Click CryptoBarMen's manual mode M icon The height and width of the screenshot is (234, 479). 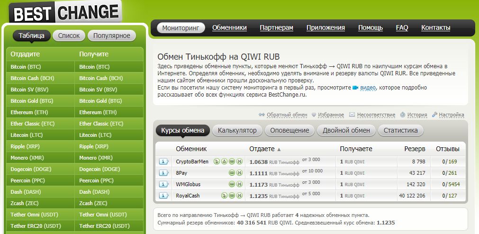point(240,162)
